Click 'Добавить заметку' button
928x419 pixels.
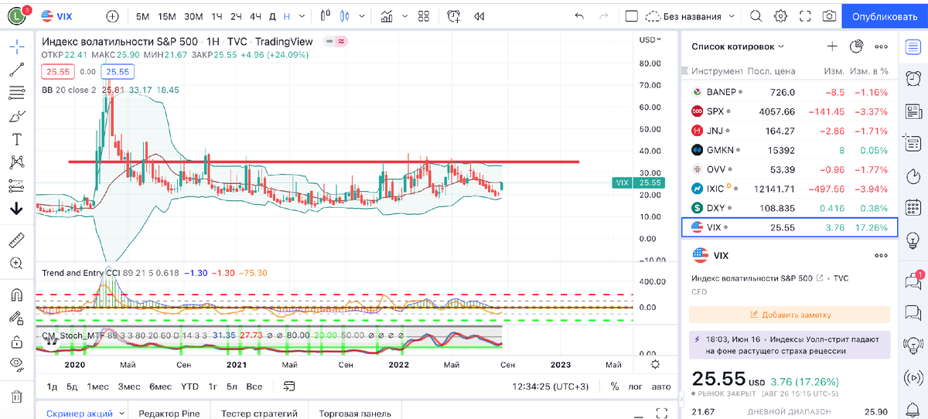point(790,315)
